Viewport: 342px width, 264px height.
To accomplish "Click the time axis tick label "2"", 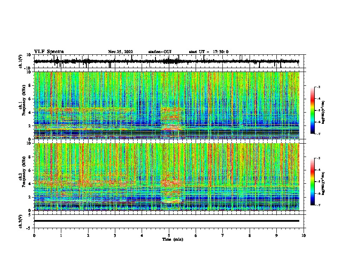I will point(88,236).
